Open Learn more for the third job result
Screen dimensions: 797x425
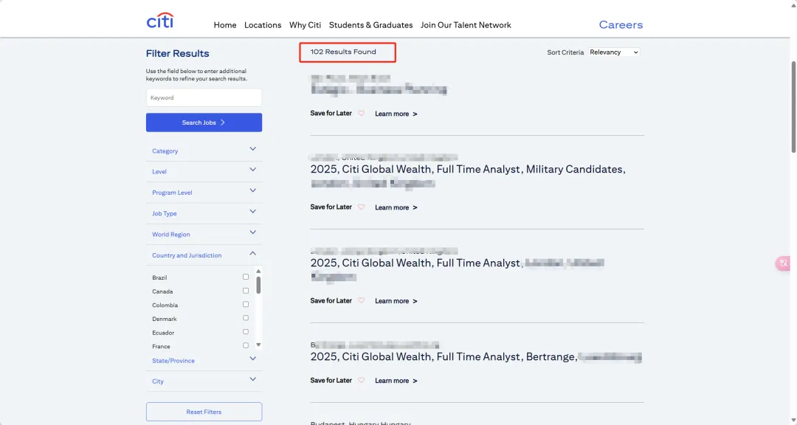pyautogui.click(x=396, y=301)
